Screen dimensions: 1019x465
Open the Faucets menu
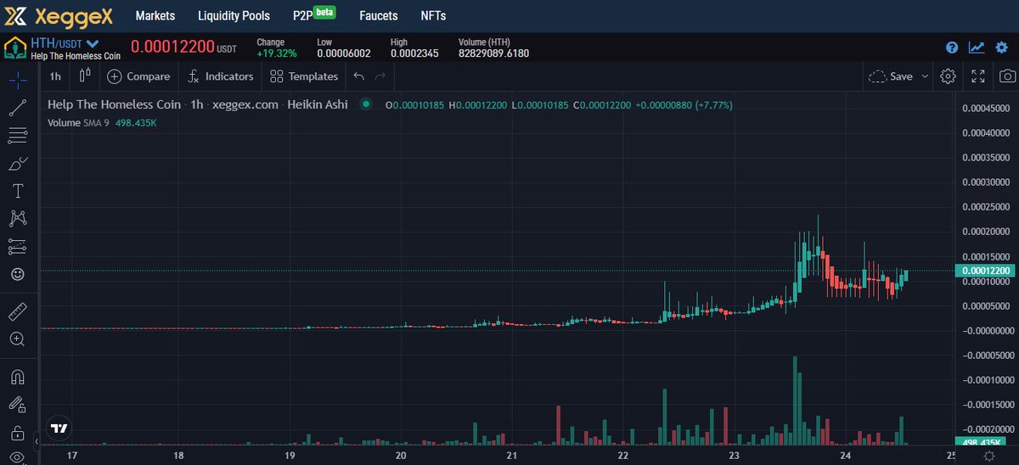[x=379, y=16]
